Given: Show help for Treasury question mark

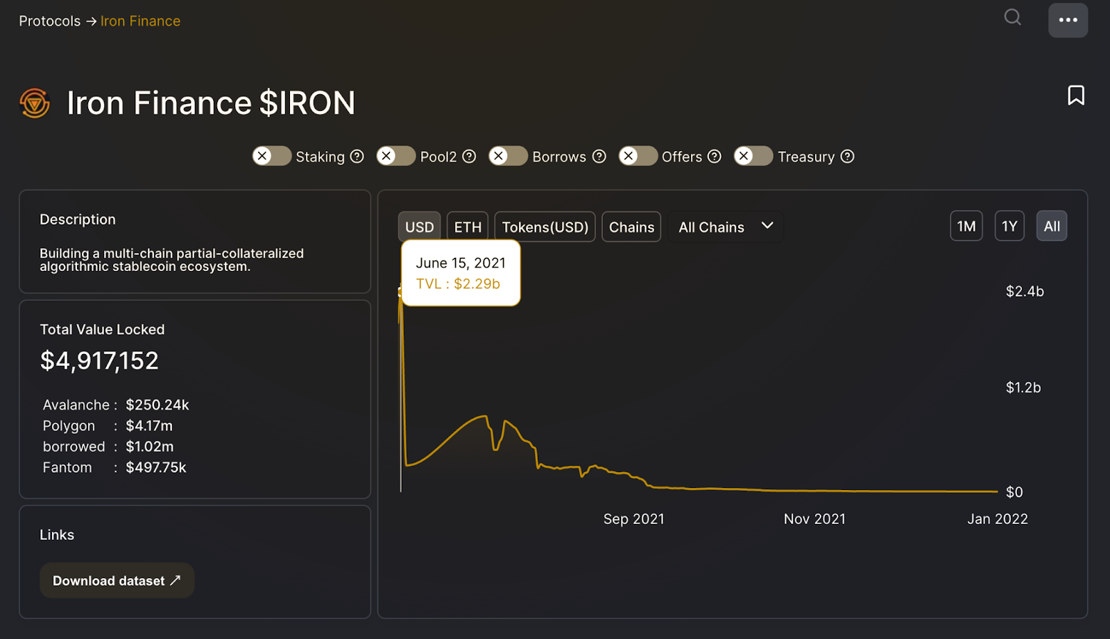Looking at the screenshot, I should pos(847,157).
